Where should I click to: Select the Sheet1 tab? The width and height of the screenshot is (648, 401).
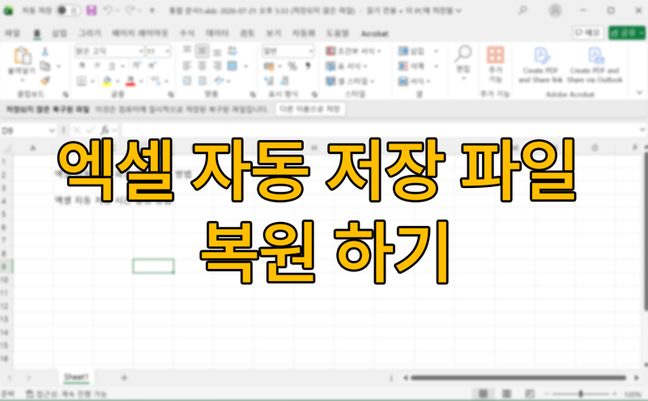[x=76, y=377]
